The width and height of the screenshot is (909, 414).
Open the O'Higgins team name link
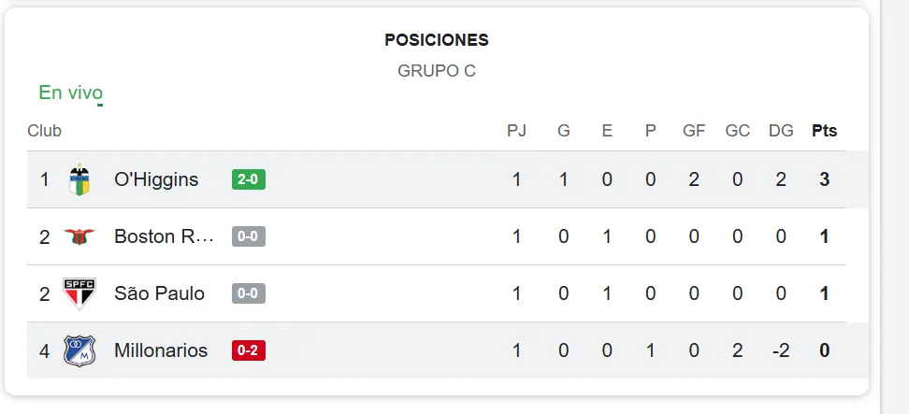[156, 179]
